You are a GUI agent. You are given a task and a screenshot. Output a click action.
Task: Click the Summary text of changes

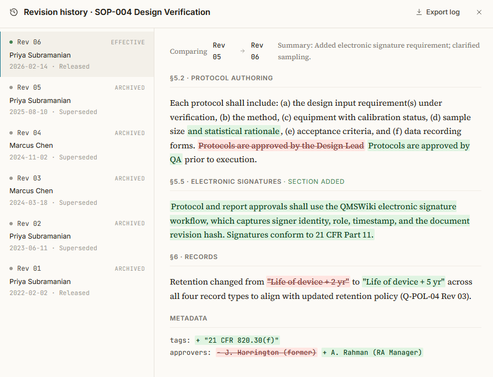[x=378, y=51]
